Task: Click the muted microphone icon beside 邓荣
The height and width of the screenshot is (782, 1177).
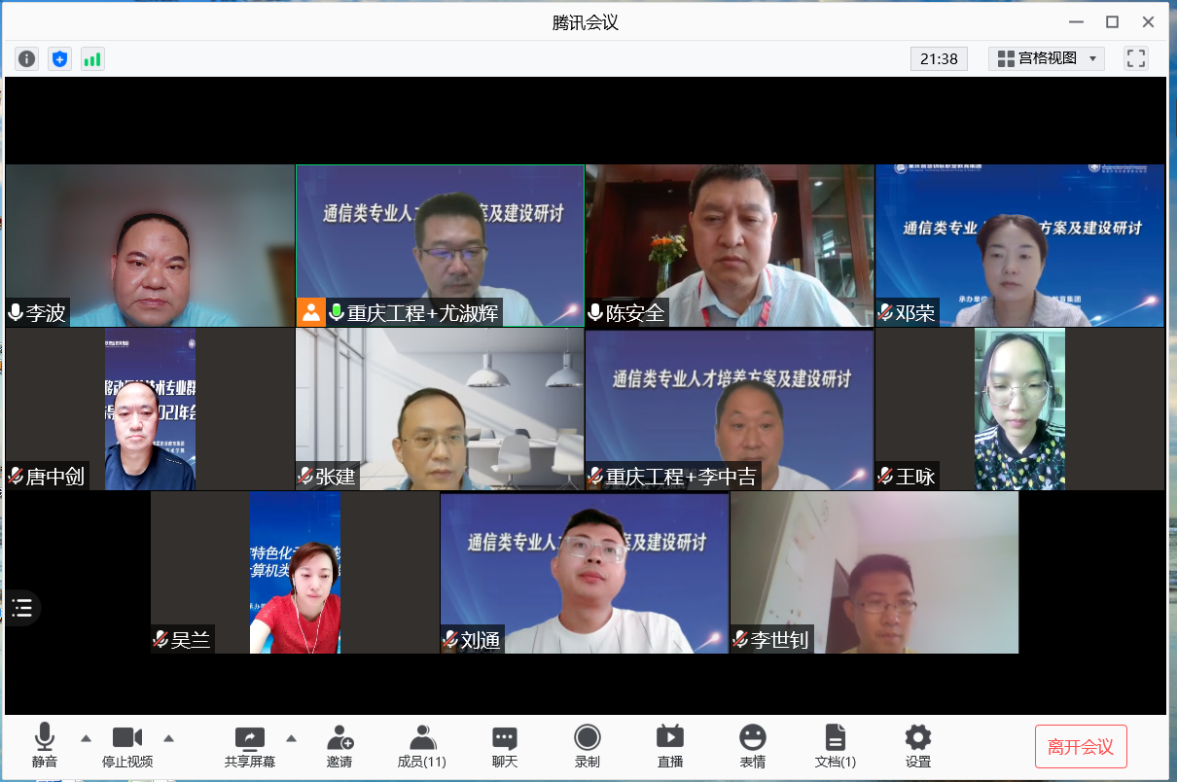Action: pos(885,312)
